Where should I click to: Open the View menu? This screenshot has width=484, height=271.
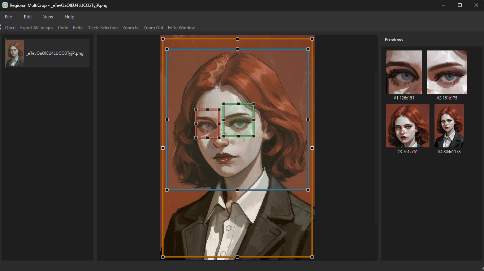click(48, 17)
